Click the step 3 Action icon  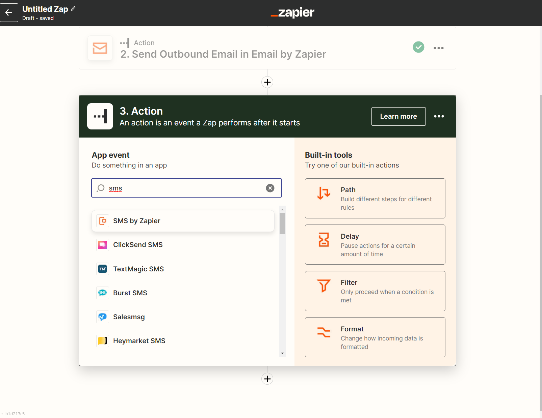(x=100, y=116)
